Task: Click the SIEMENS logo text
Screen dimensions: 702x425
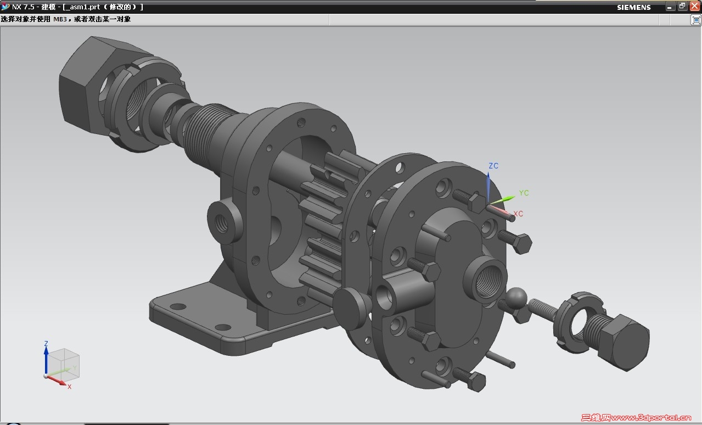Action: (x=634, y=7)
